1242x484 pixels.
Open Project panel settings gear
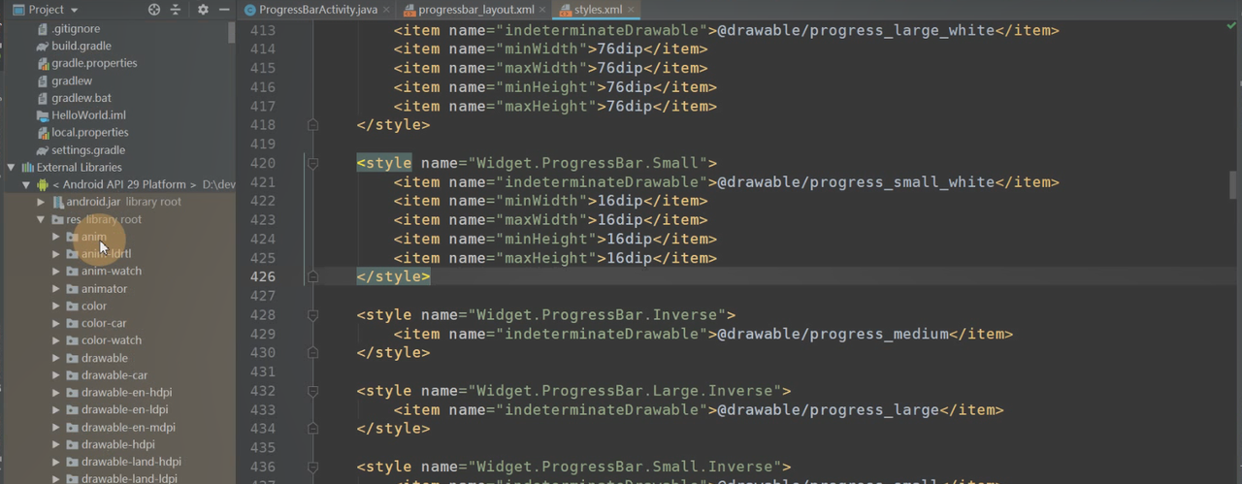pos(203,10)
